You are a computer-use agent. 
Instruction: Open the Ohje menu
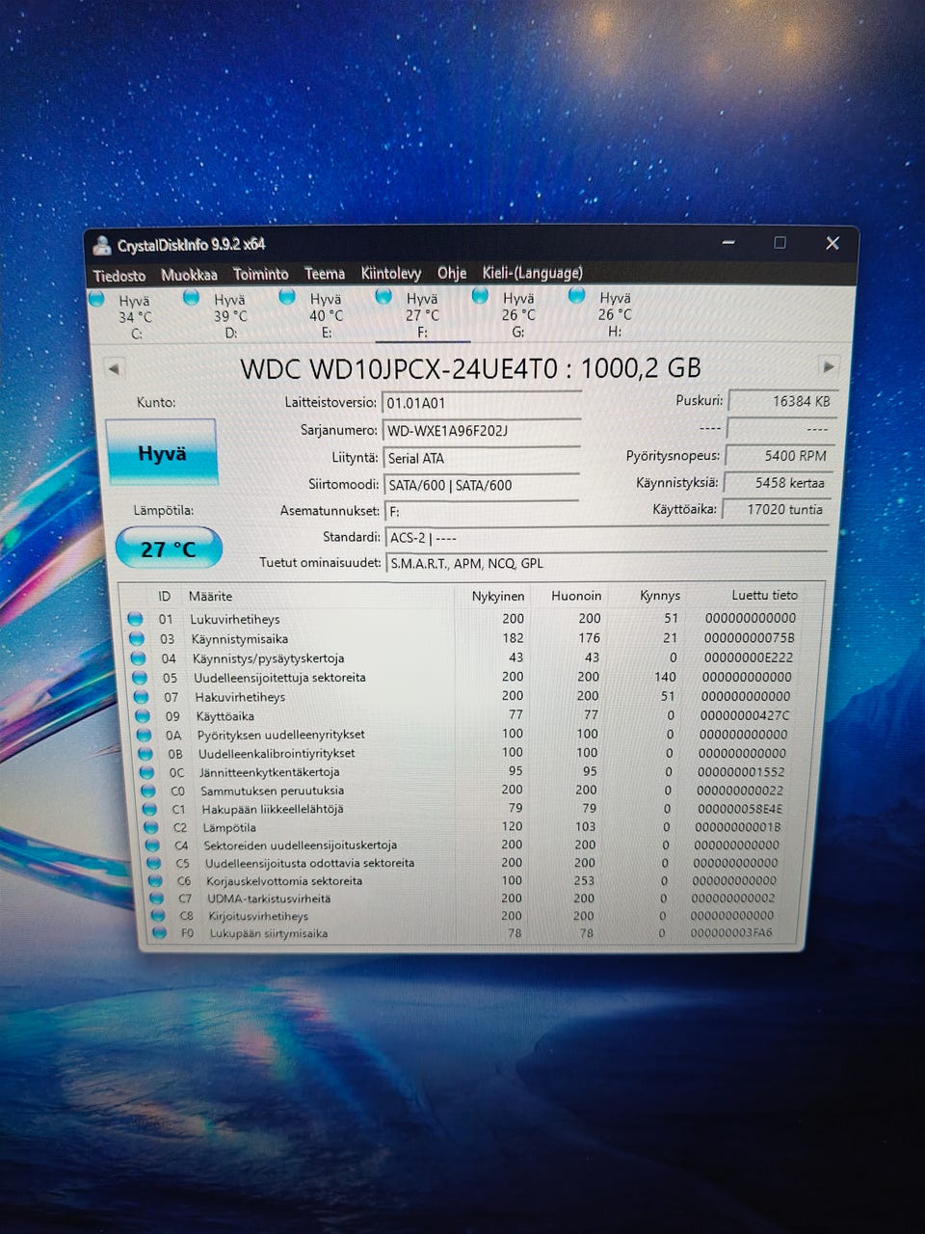(452, 273)
